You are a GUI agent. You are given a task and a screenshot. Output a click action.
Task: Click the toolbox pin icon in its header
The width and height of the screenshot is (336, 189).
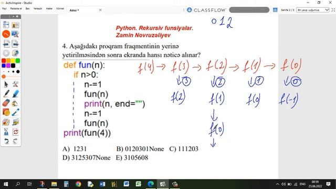[17, 16]
